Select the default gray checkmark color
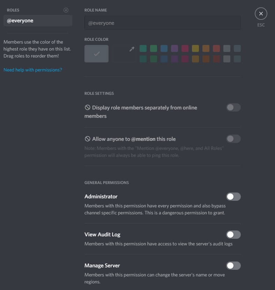275x290 pixels. [96, 54]
